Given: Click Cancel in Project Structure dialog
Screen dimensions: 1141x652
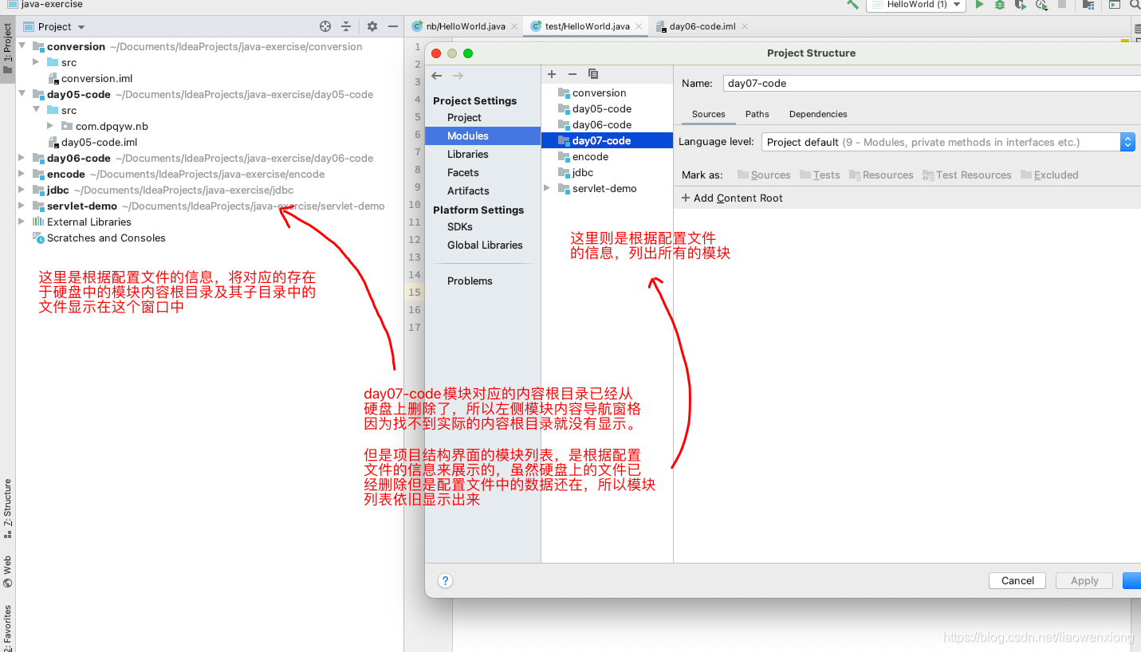Looking at the screenshot, I should click(x=1017, y=580).
